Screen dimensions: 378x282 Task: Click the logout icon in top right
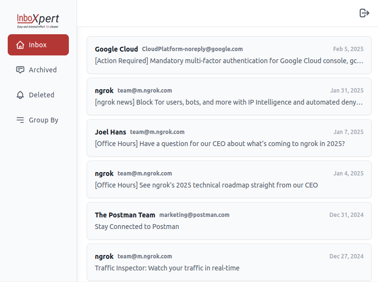click(365, 13)
